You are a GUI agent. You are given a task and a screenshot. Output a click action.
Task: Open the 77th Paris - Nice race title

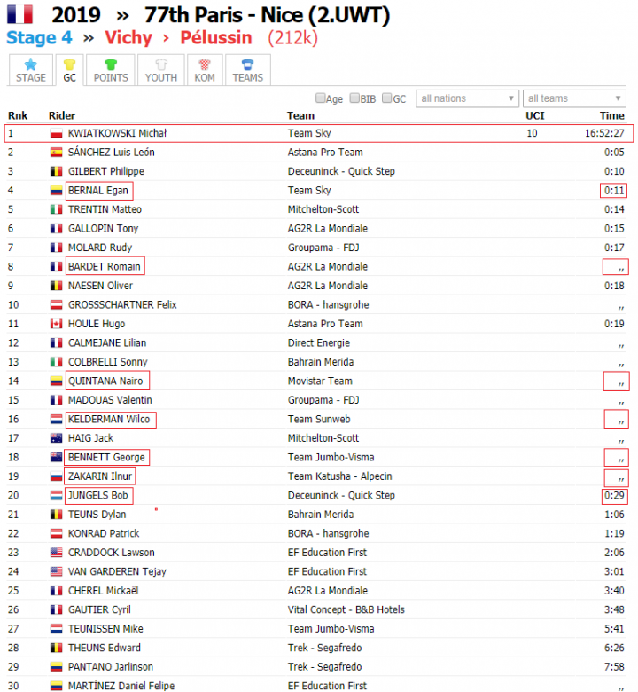pyautogui.click(x=268, y=14)
